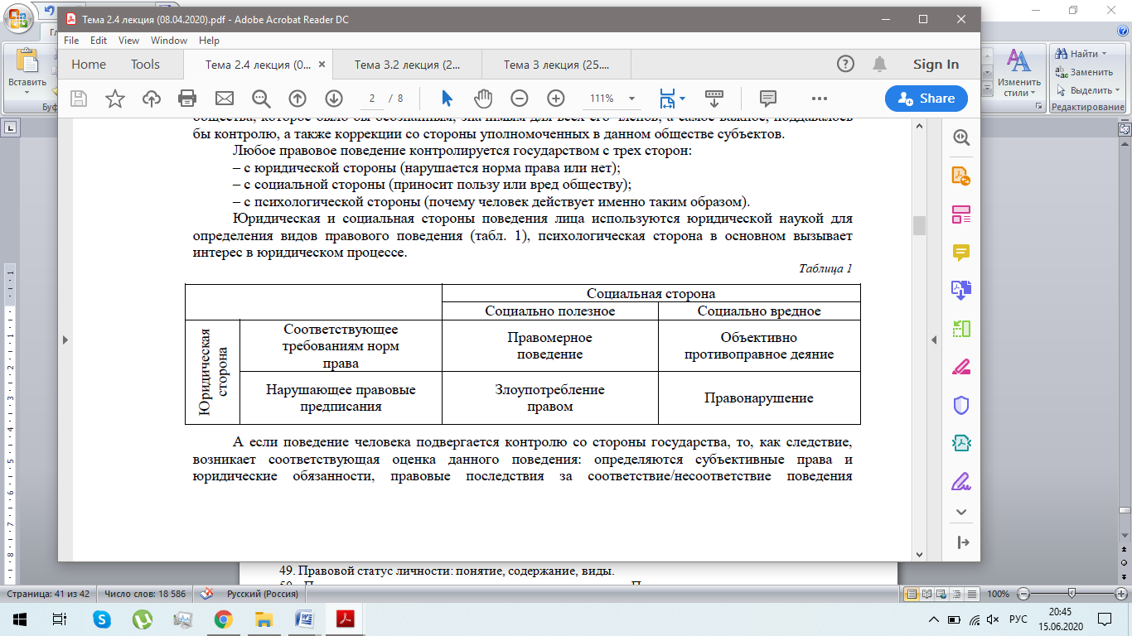Click the Word zoom slider handle
This screenshot has height=636, width=1132.
tap(1072, 594)
